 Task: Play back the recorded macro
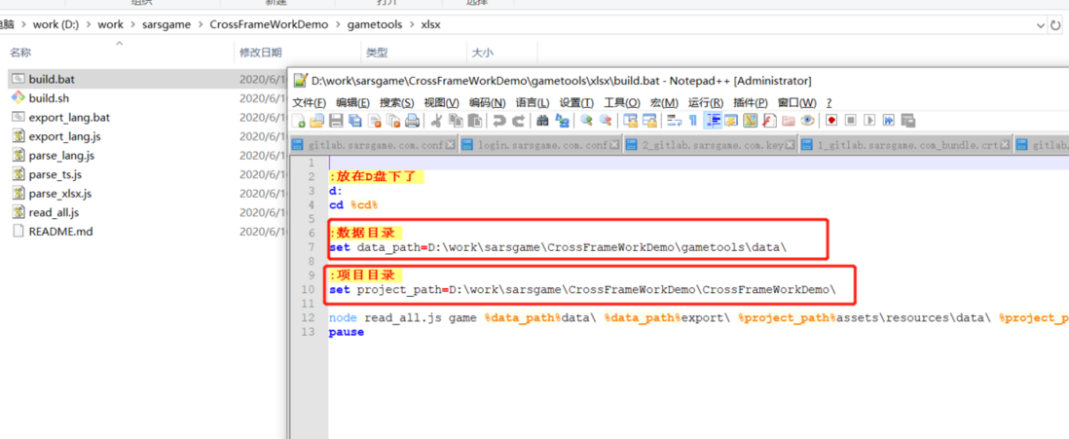point(870,121)
